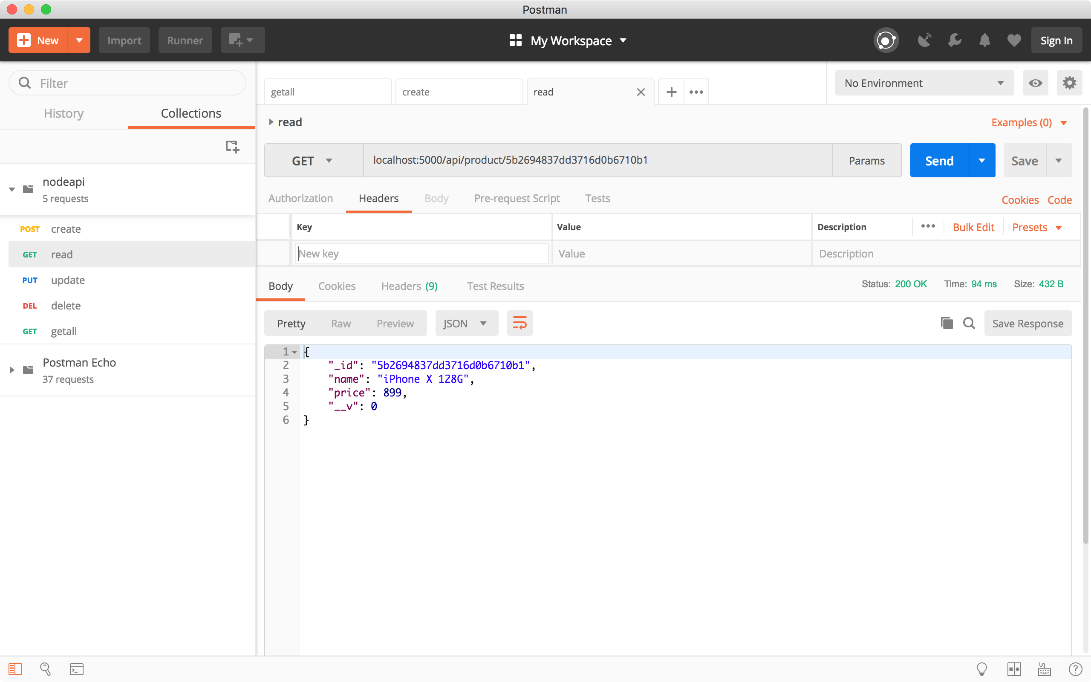Open the tab options ellipsis menu
Screen dimensions: 1091x682
(696, 92)
